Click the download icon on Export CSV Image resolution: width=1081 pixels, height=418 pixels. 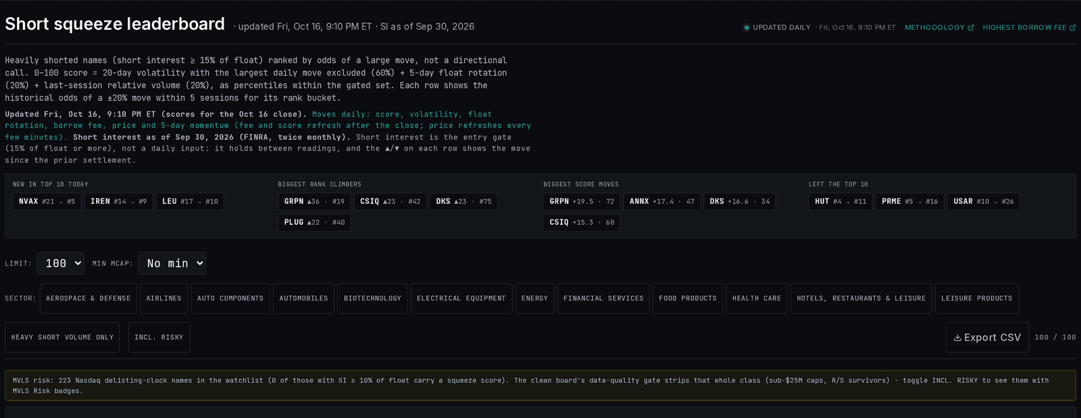coord(957,338)
